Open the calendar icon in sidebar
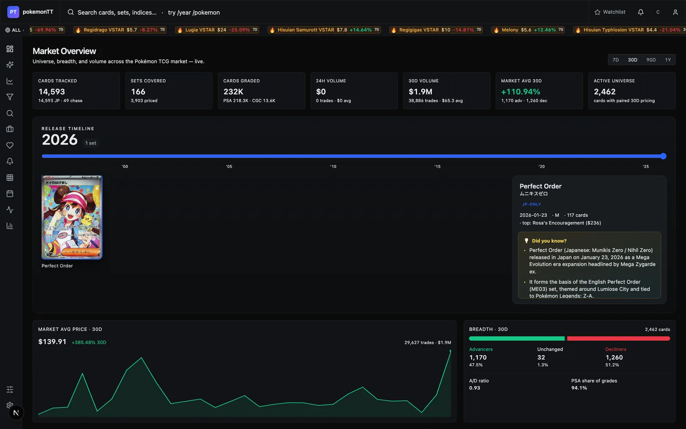 click(x=10, y=193)
